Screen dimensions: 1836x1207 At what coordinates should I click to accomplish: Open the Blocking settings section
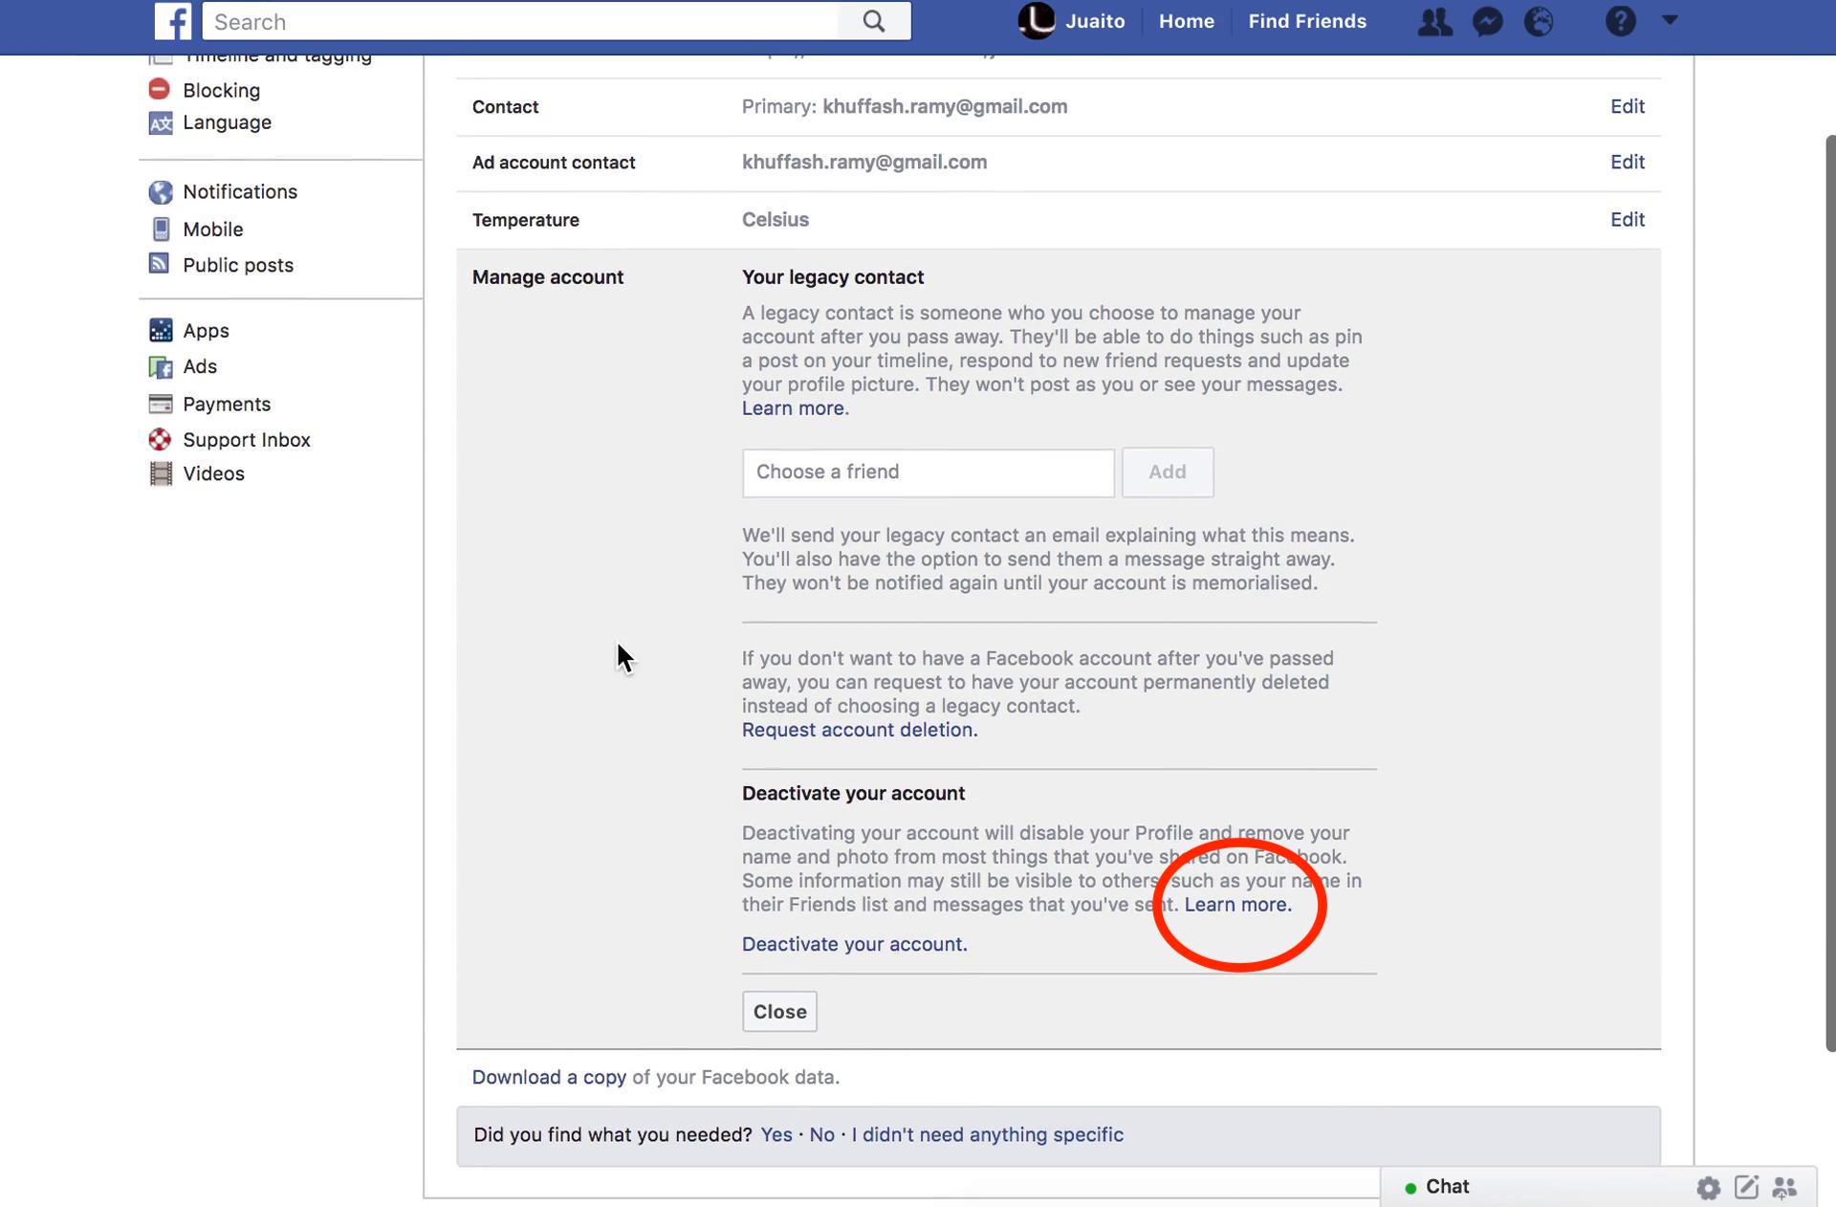(x=221, y=90)
